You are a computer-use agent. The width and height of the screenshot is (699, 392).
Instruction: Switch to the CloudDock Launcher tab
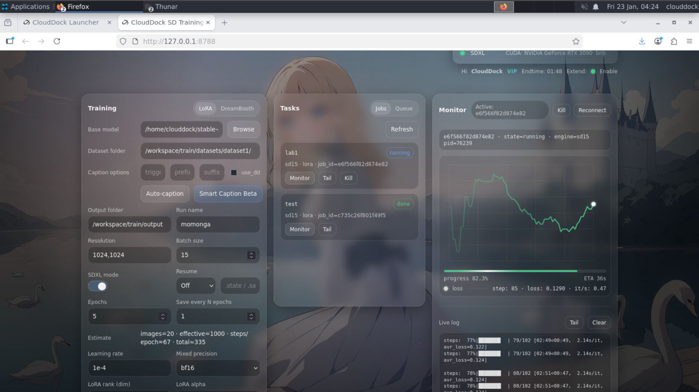click(65, 22)
